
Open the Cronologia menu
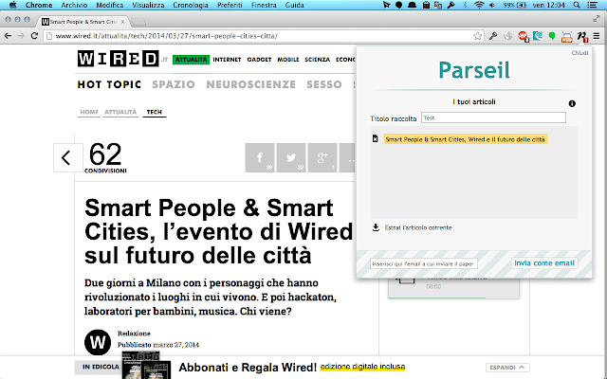(x=191, y=5)
